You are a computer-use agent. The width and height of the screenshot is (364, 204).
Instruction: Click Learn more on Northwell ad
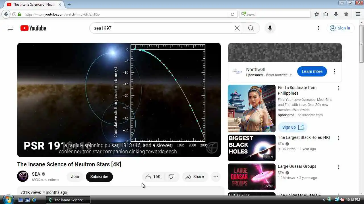tap(312, 71)
